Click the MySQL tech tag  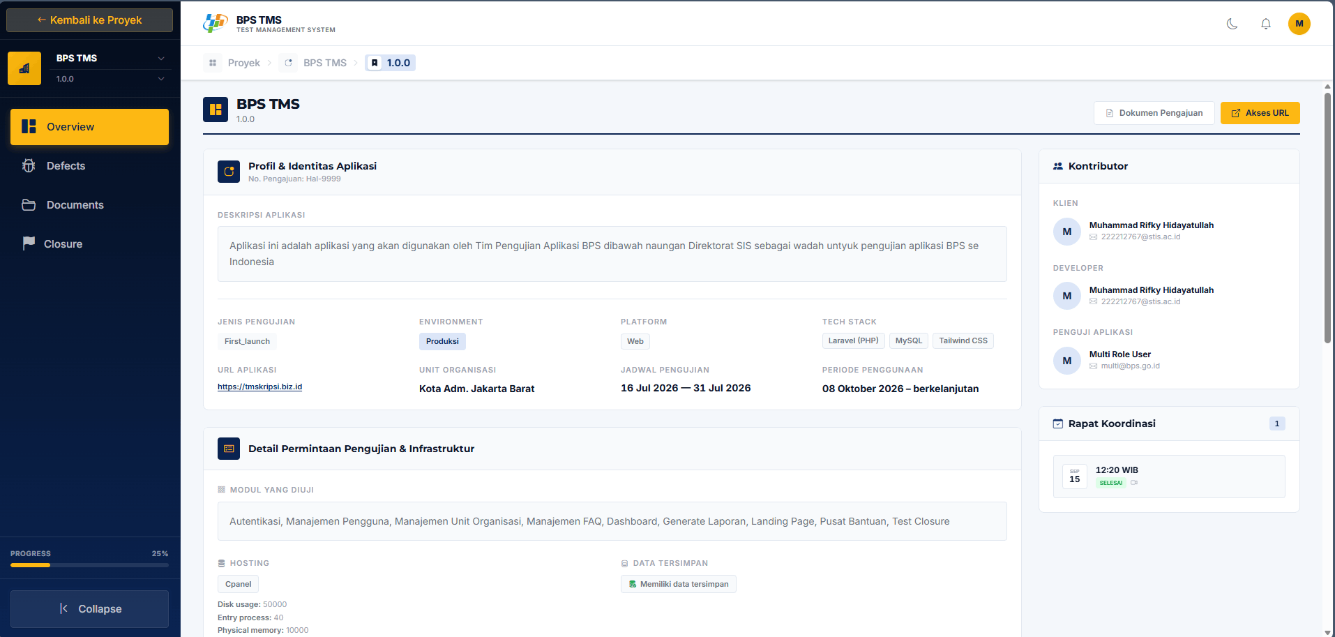909,340
